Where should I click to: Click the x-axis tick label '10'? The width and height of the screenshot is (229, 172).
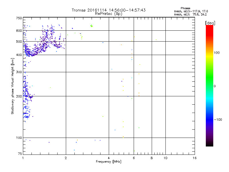165,158
